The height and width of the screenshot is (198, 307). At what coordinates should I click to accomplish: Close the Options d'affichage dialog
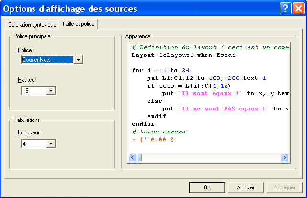297,8
